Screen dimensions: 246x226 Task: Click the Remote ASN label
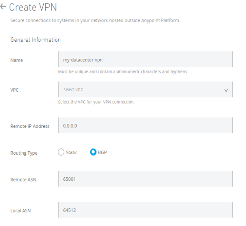23,180
